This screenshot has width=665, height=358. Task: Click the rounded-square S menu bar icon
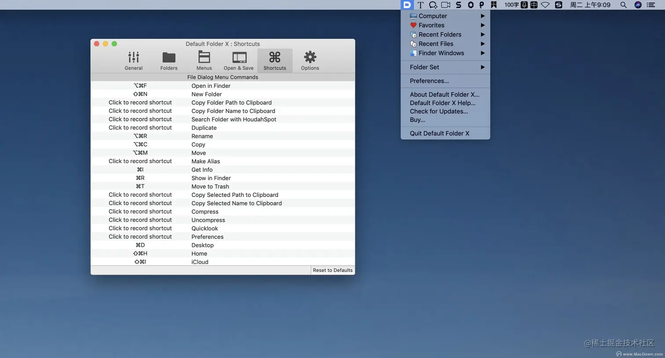click(559, 5)
